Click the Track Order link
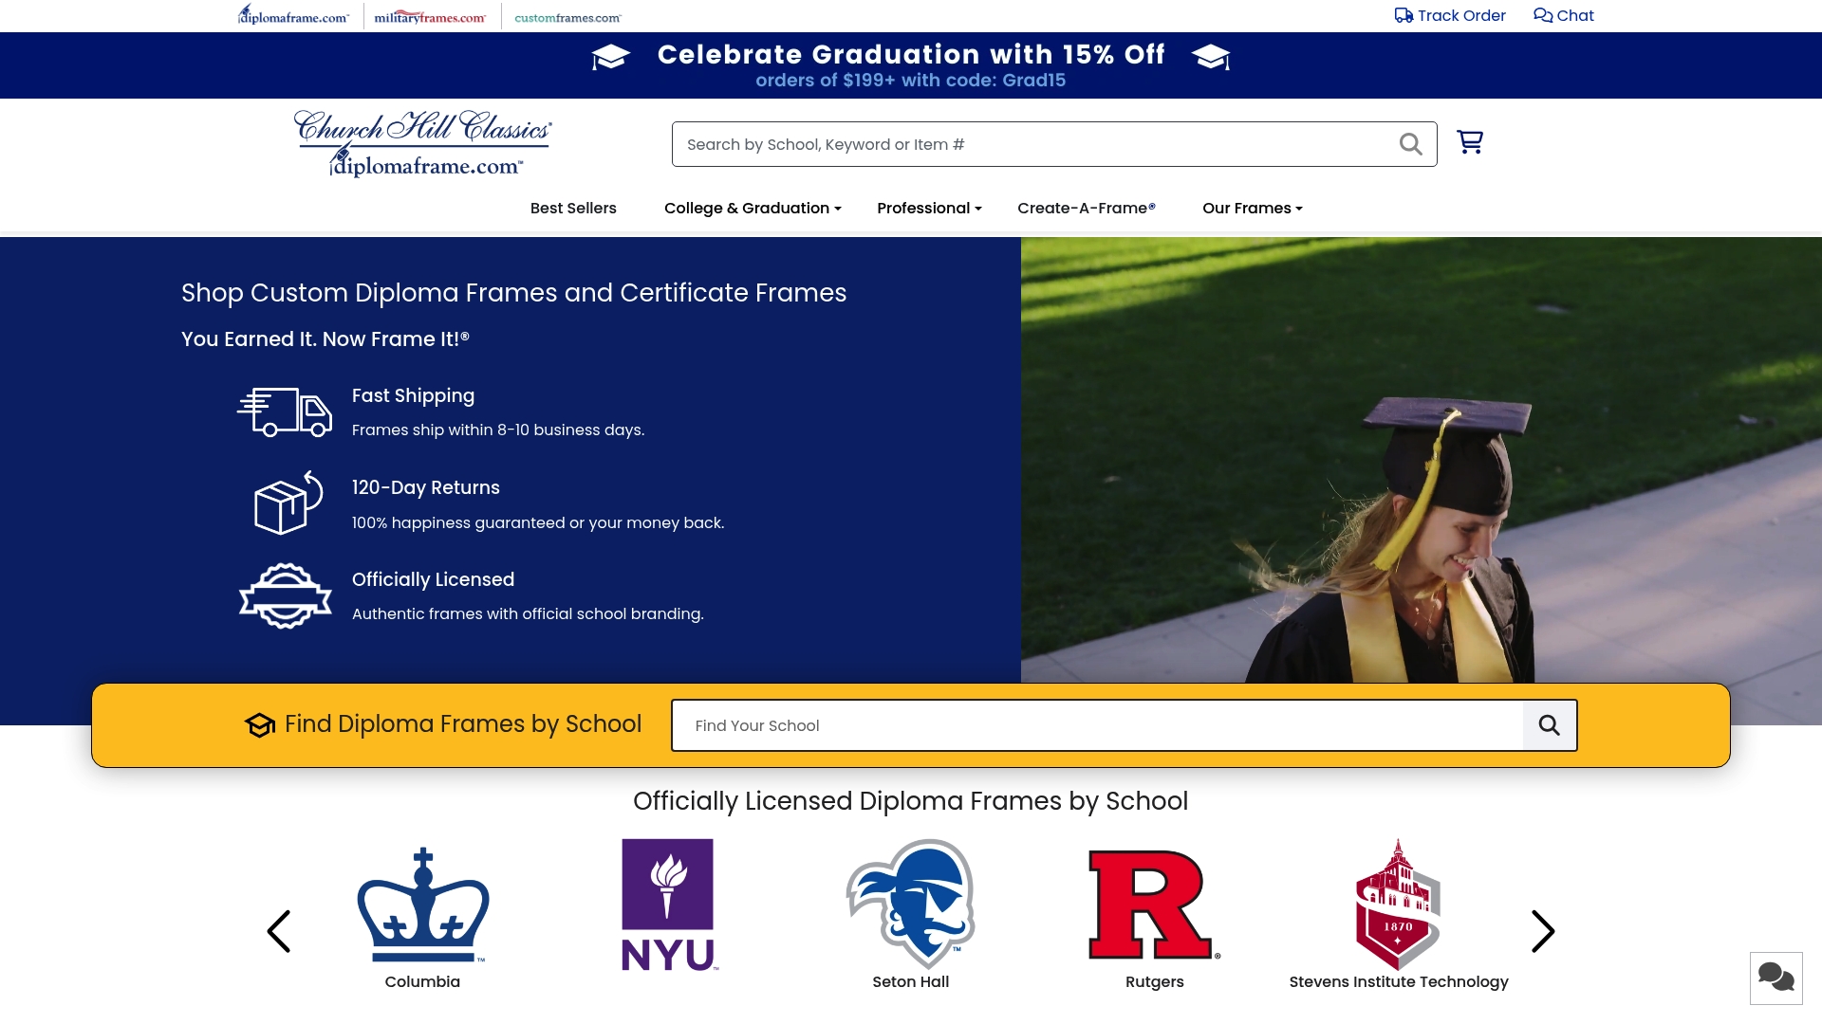Screen dimensions: 1822x1024 click(1450, 15)
